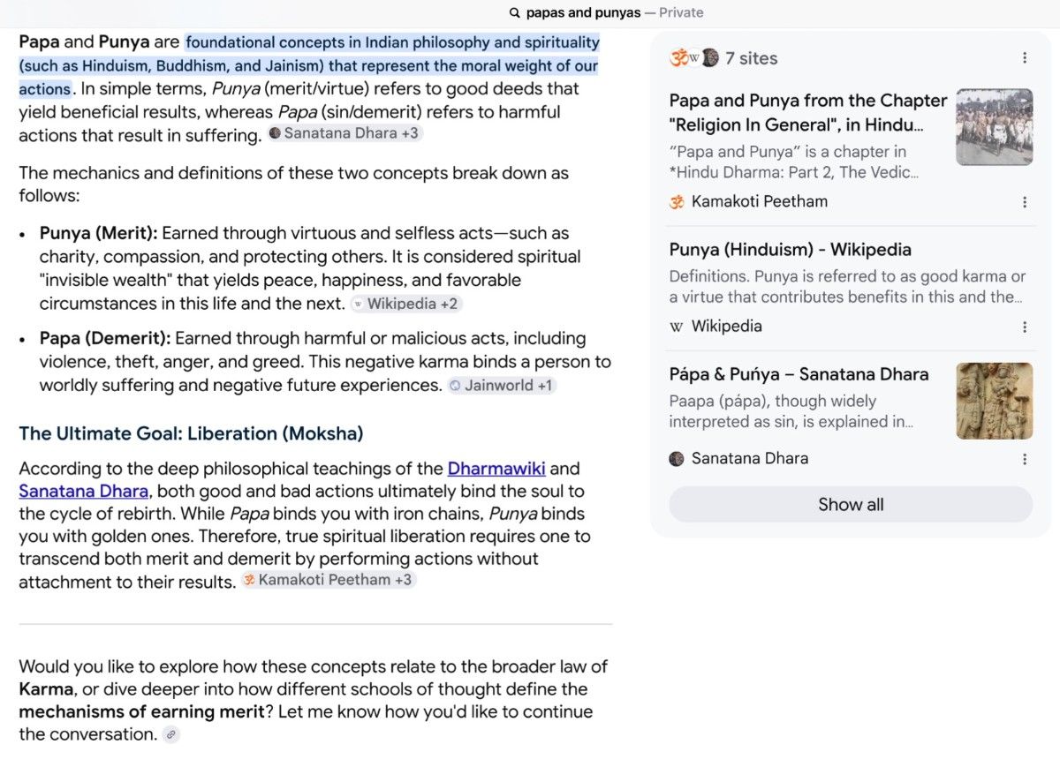Click the copy link icon after conversation text
The width and height of the screenshot is (1060, 767).
(171, 734)
